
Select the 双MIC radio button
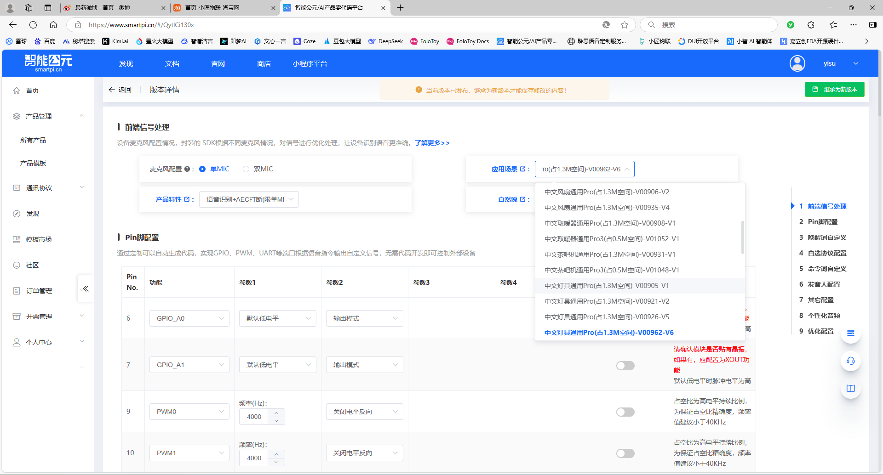point(246,169)
